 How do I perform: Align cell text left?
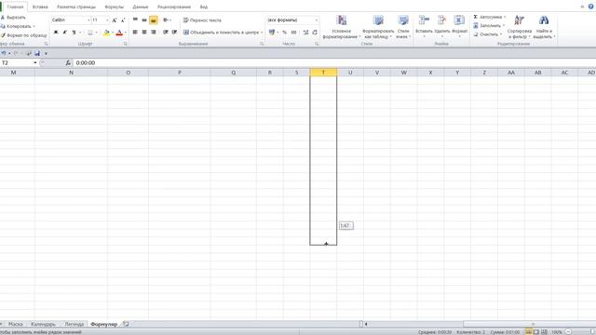coord(135,33)
